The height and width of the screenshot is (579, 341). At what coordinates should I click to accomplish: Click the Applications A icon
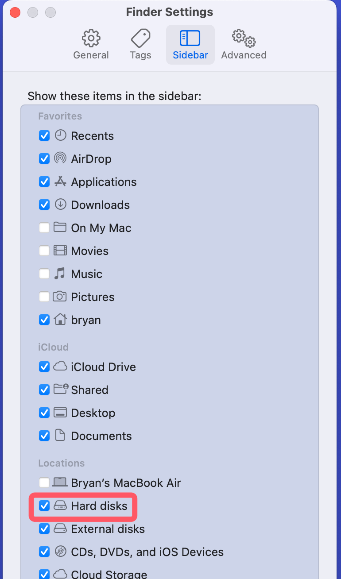[x=60, y=181]
